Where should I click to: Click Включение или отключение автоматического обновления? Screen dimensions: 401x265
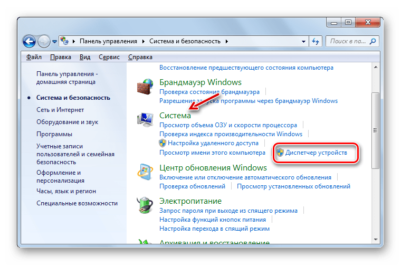245,177
